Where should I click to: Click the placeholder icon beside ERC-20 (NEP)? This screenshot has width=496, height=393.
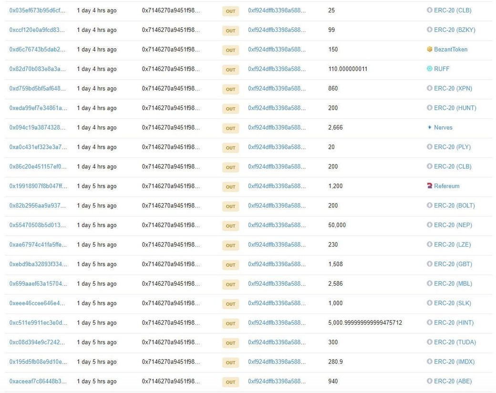[429, 225]
